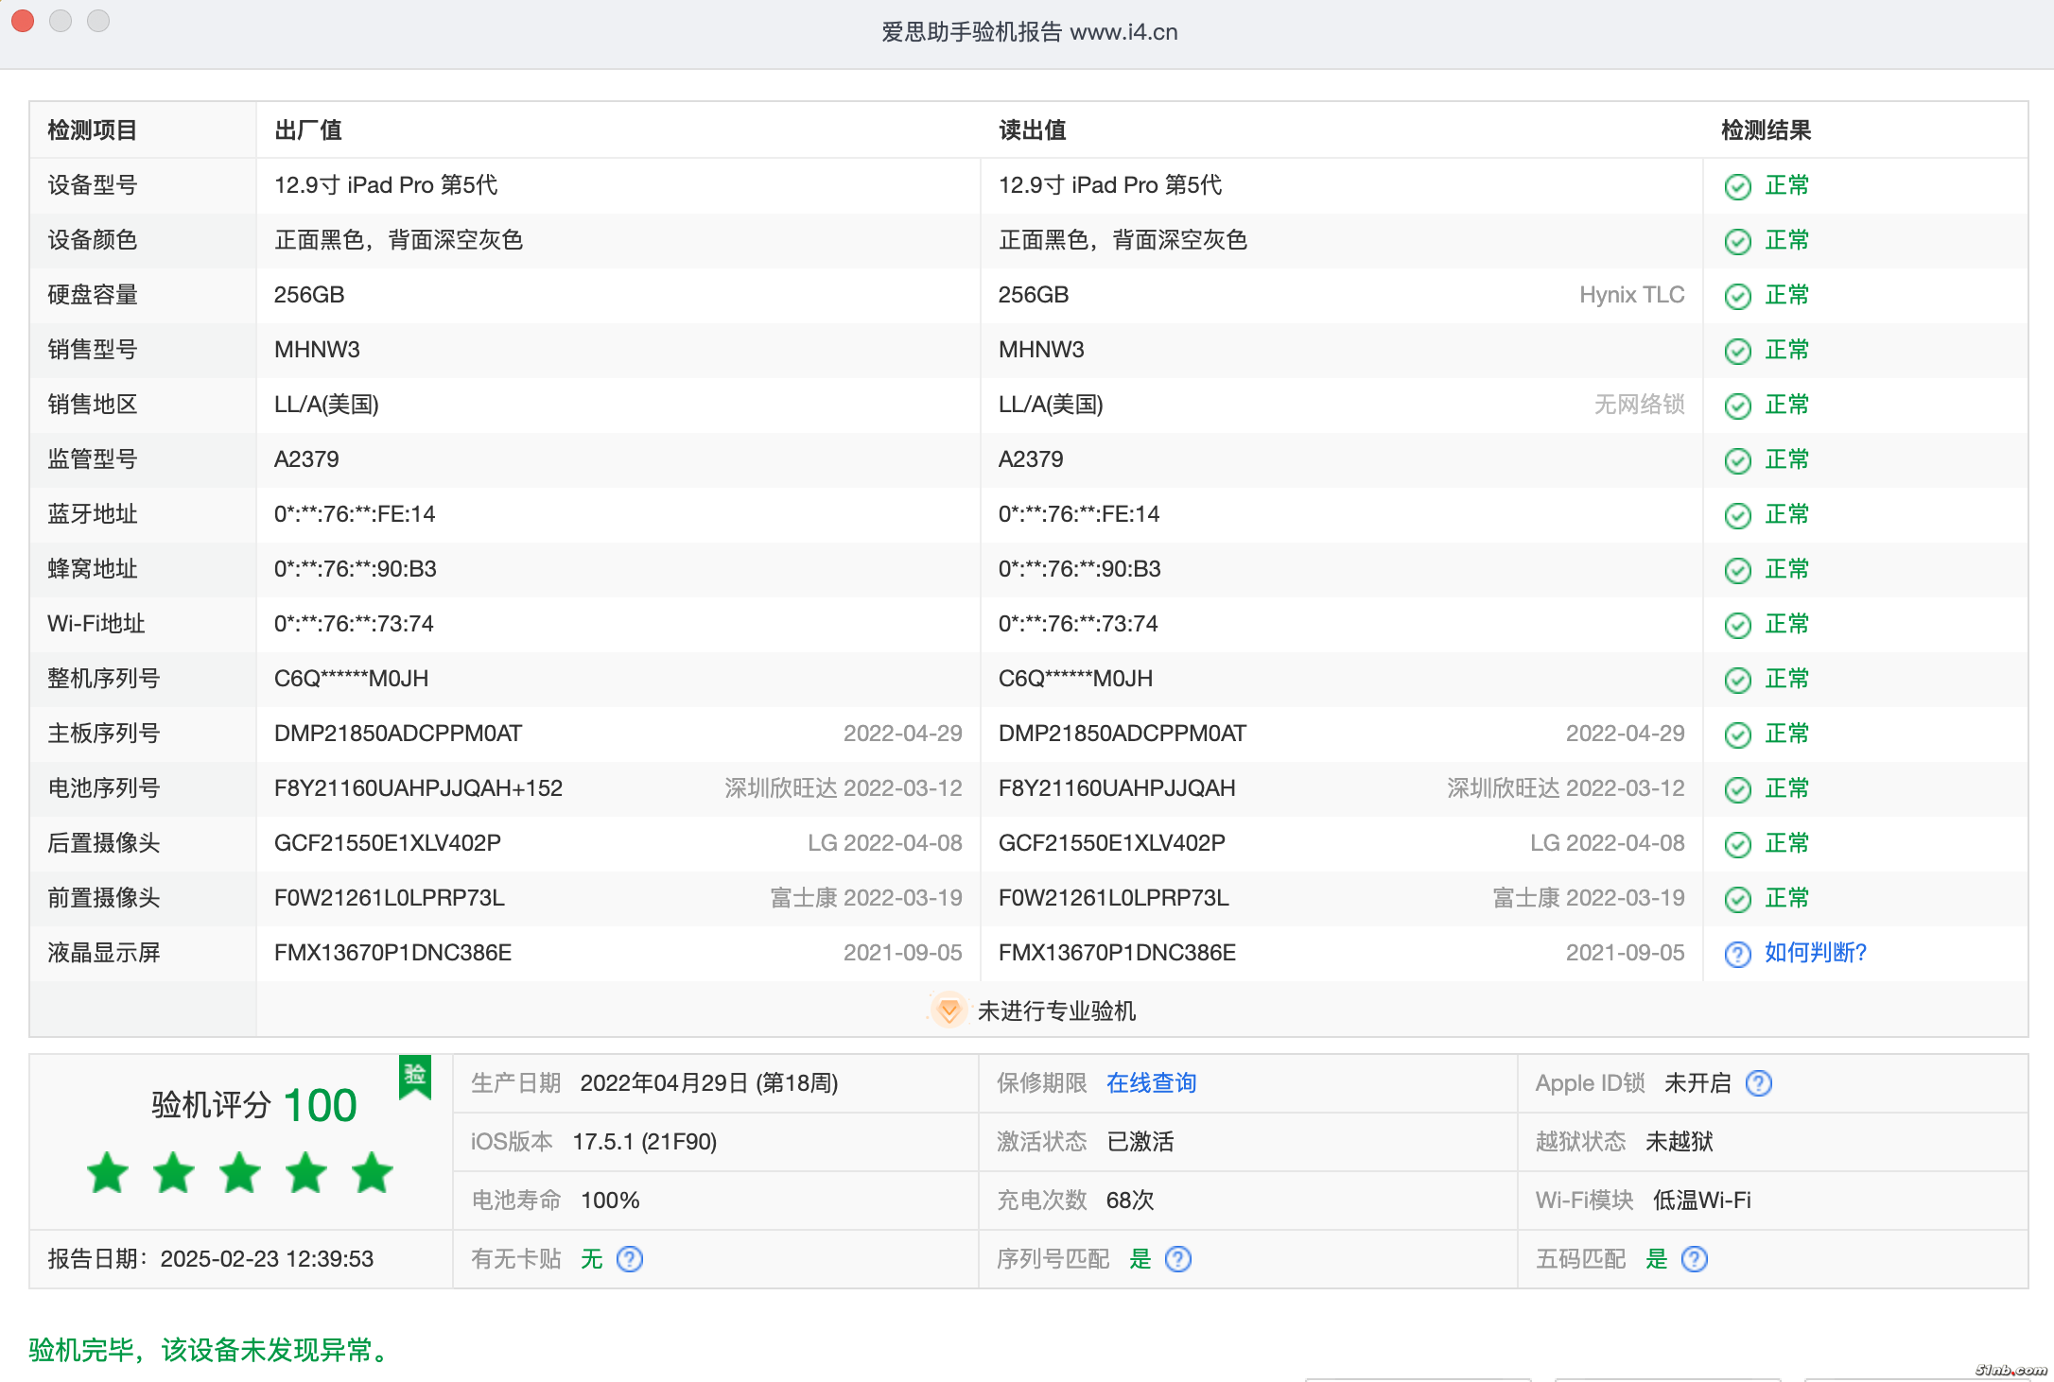Click 未进行专业验机 text
The width and height of the screenshot is (2054, 1382).
pyautogui.click(x=1056, y=1011)
